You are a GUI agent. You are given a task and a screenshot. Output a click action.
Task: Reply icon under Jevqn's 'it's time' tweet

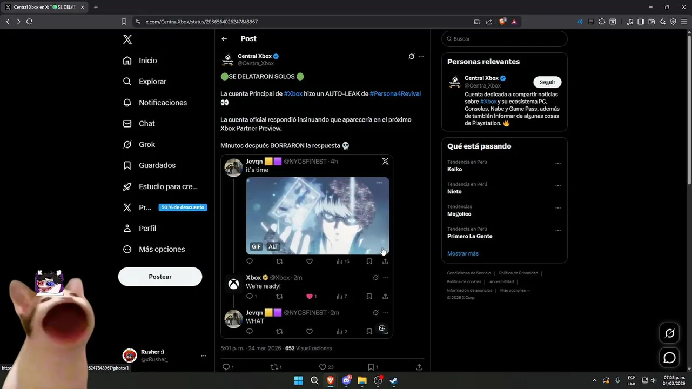[x=250, y=261]
